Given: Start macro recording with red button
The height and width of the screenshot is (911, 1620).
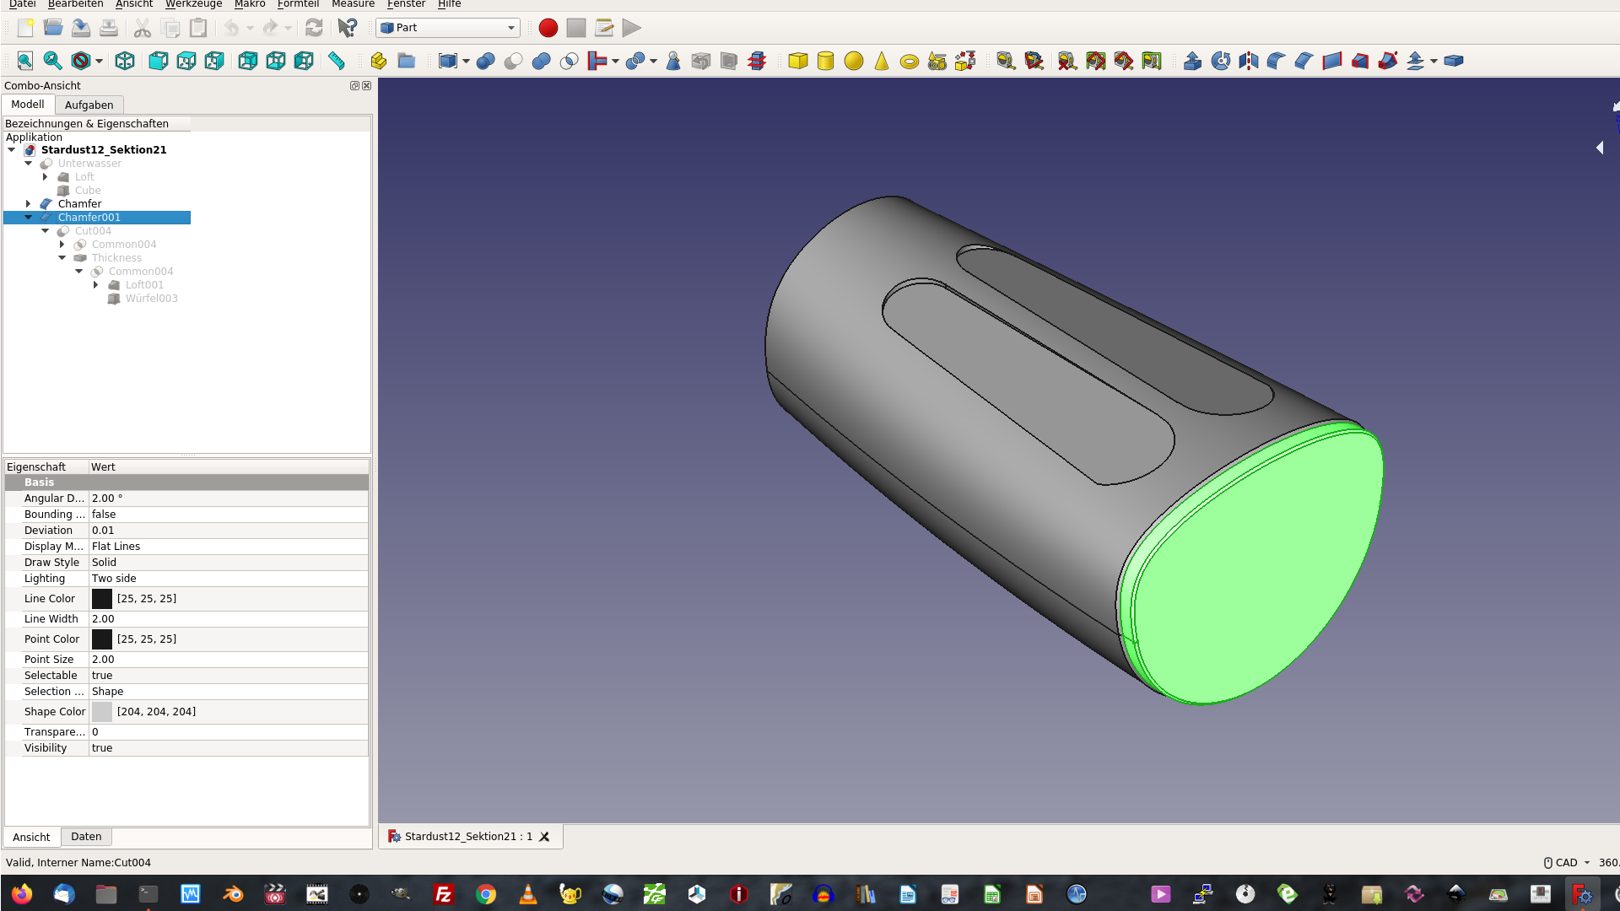Looking at the screenshot, I should 548,28.
